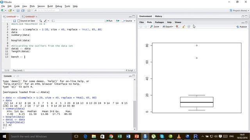Open the R Script file type selector

coord(130,70)
